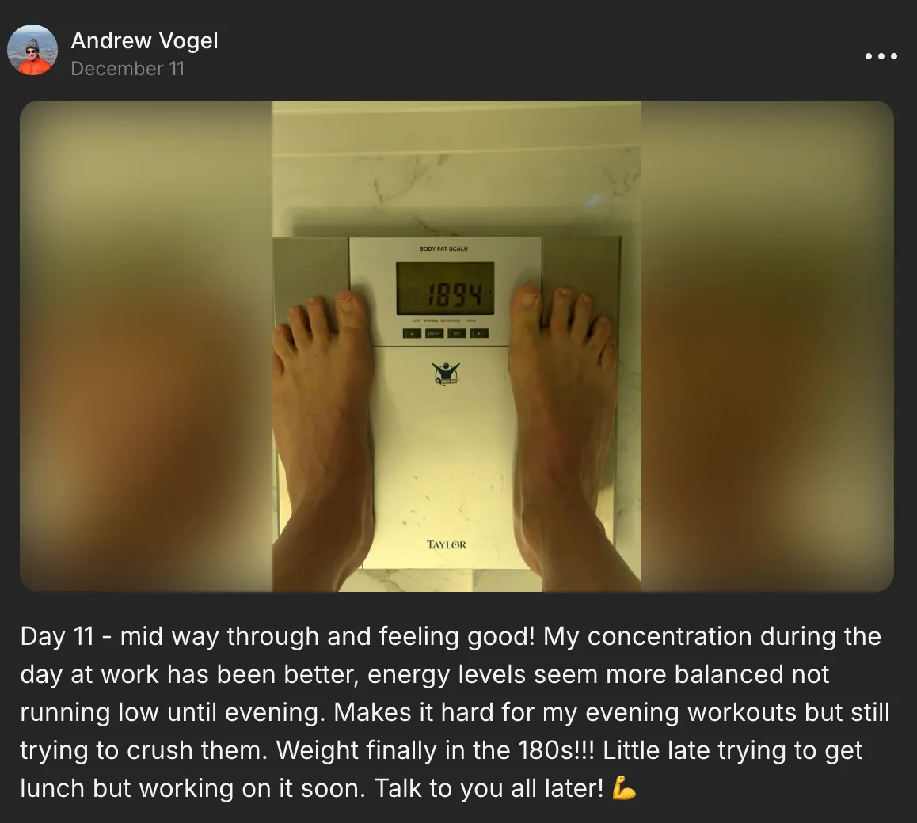Click the scale's SET button in photo
Screen dimensions: 917x823
pyautogui.click(x=457, y=333)
